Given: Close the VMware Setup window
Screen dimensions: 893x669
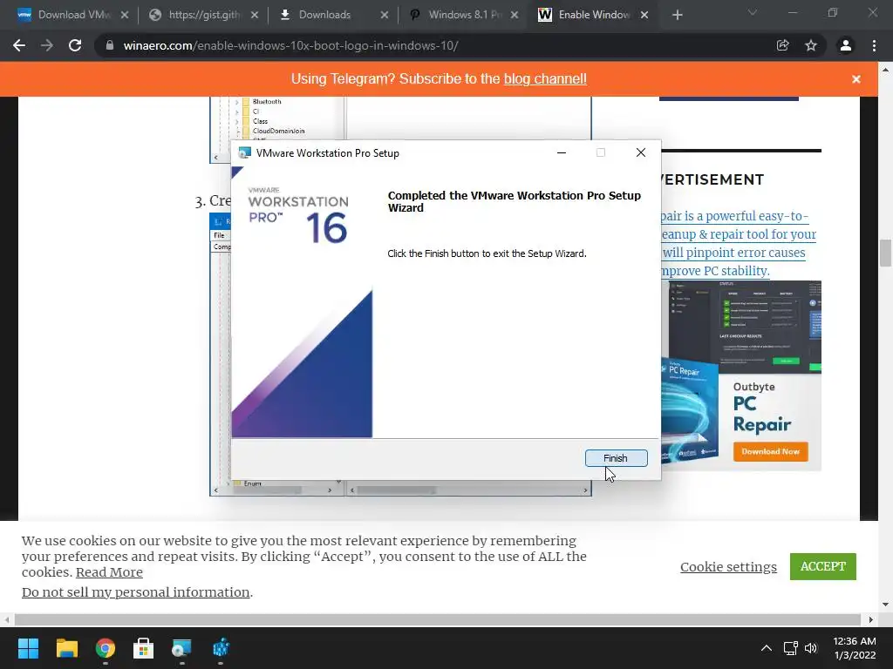Looking at the screenshot, I should point(641,152).
